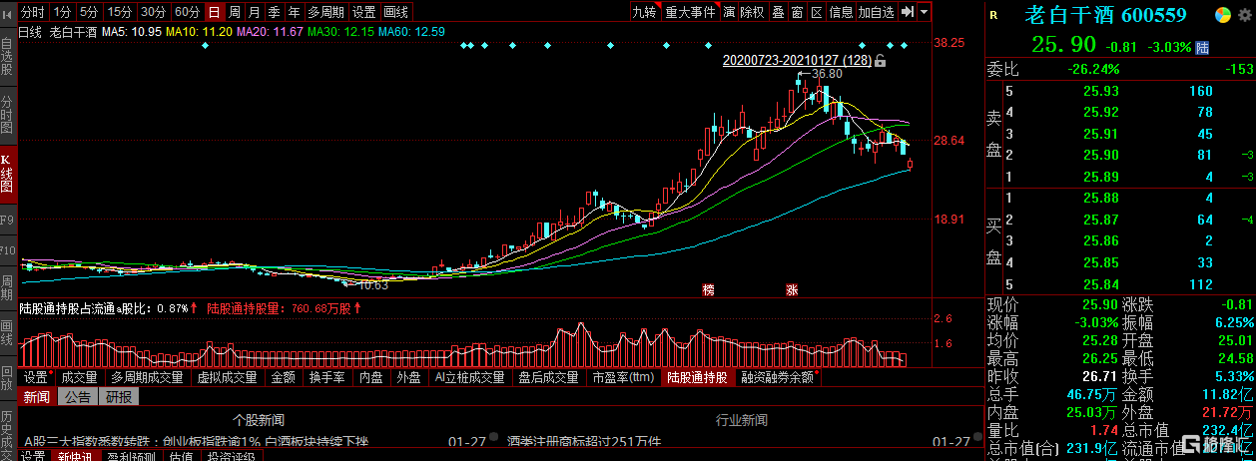Click the R margin-trading badge
Image resolution: width=1256 pixels, height=461 pixels.
(993, 14)
